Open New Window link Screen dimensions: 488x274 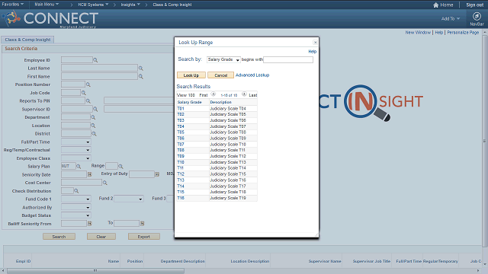418,32
